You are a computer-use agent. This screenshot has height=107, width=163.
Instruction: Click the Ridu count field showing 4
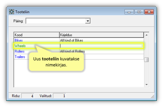(x=28, y=96)
